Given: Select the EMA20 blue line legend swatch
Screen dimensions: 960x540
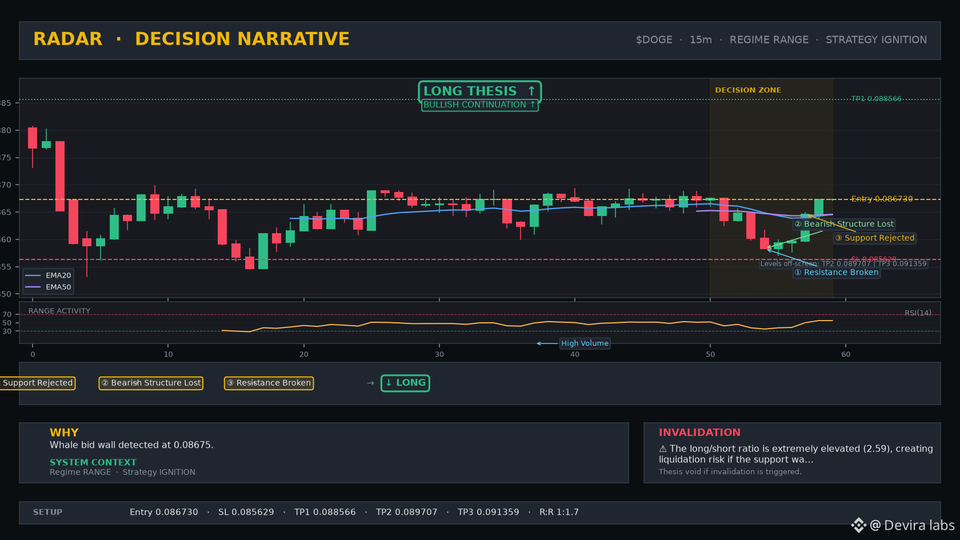Looking at the screenshot, I should coord(33,275).
